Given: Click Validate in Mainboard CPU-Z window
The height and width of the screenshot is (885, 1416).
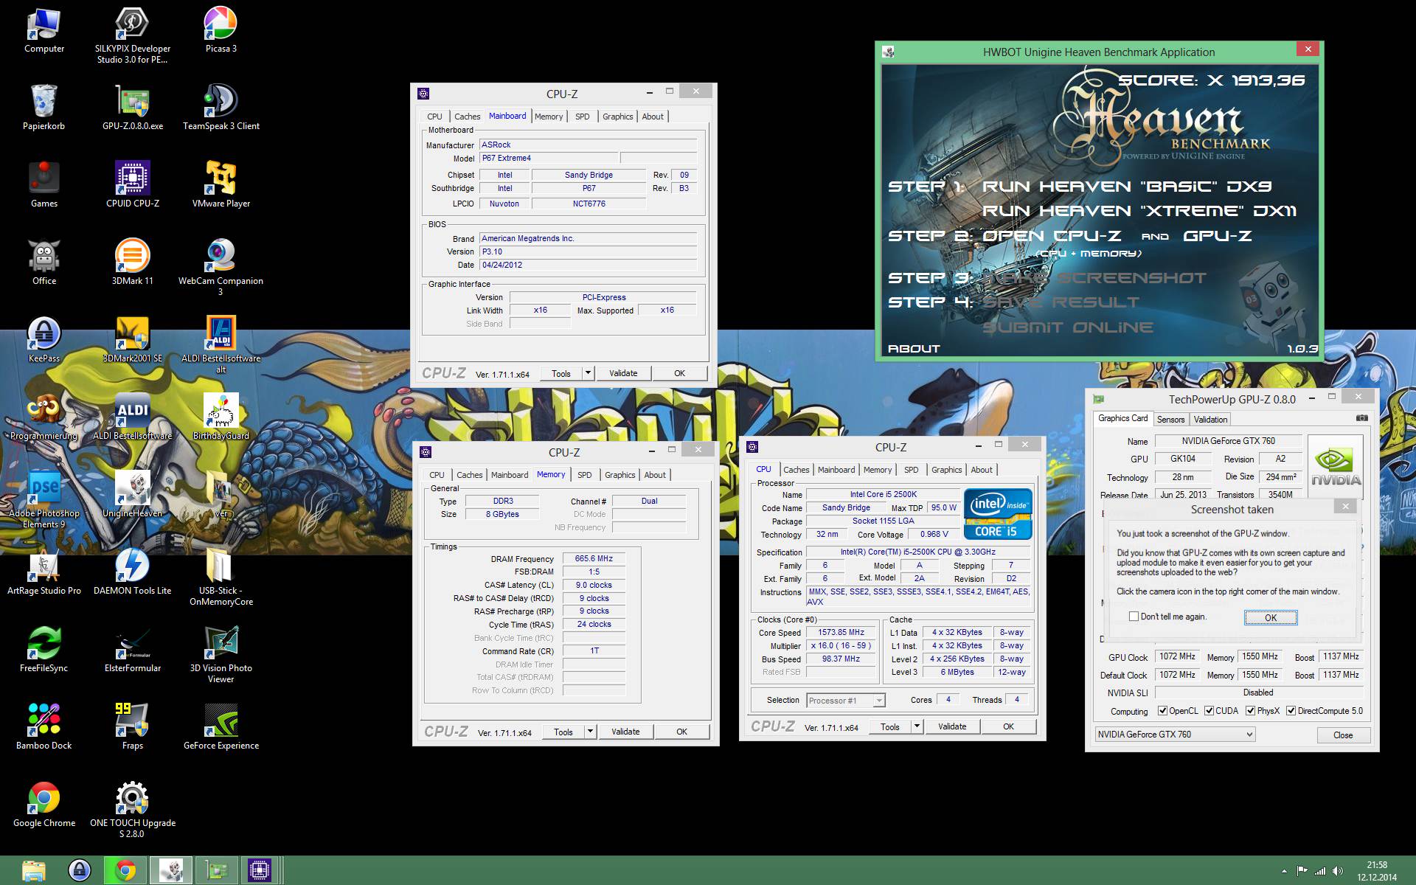Looking at the screenshot, I should (x=623, y=373).
